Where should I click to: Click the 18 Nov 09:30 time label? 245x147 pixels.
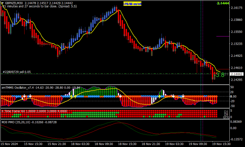point(104,144)
